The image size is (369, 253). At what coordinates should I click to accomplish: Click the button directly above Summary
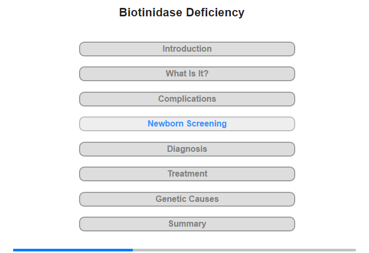click(187, 199)
